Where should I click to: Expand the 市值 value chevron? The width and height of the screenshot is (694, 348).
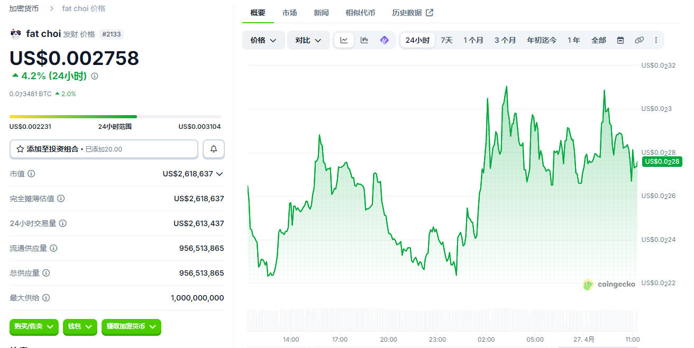(220, 174)
